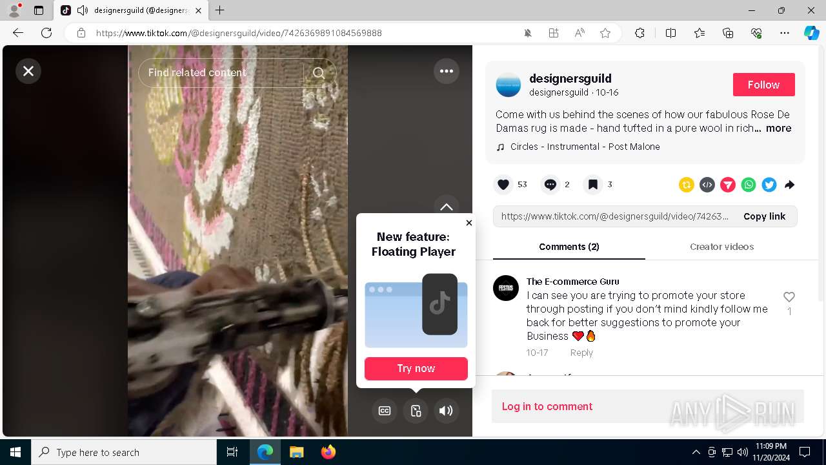The image size is (826, 465).
Task: Open a new browser tab
Action: 220,10
